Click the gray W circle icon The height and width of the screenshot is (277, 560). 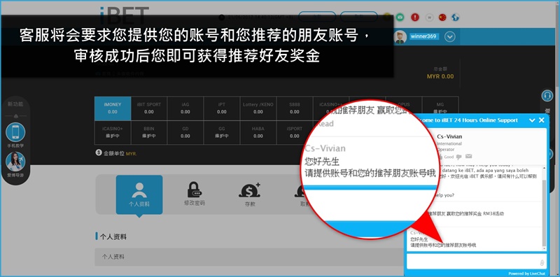pos(429,17)
